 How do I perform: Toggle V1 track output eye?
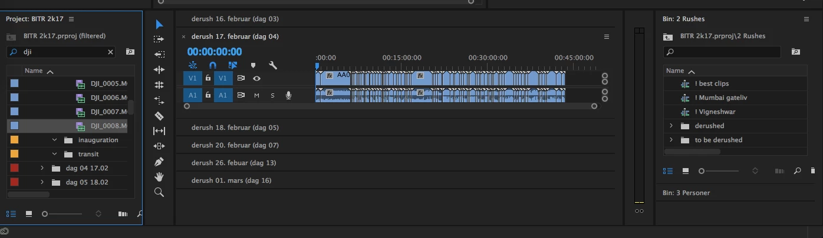point(256,78)
